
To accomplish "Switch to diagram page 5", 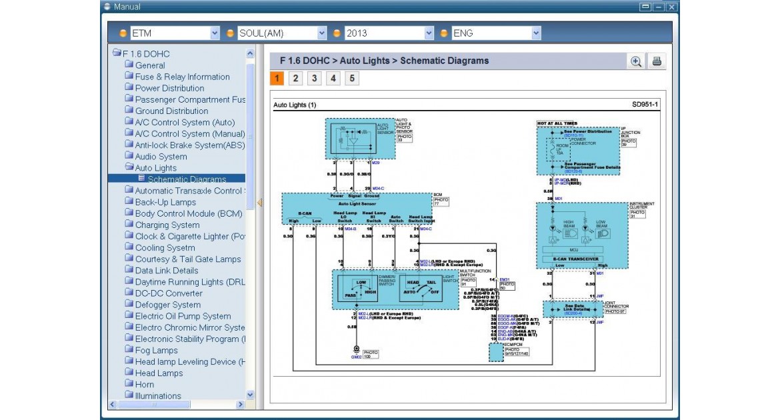I will coord(352,78).
